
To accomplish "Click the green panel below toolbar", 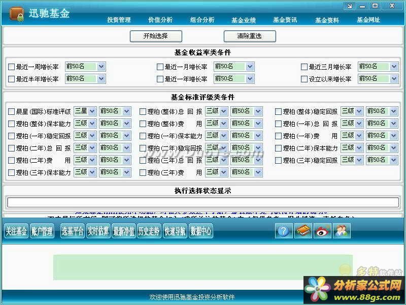I will [x=202, y=267].
